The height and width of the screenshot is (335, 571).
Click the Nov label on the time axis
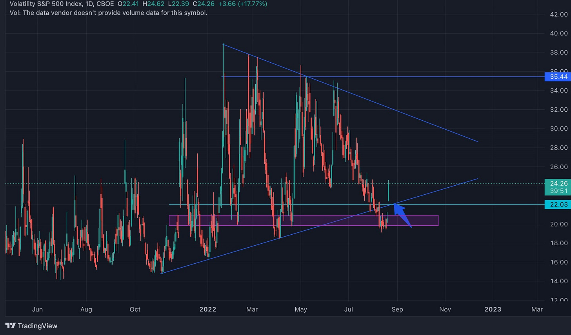click(445, 310)
